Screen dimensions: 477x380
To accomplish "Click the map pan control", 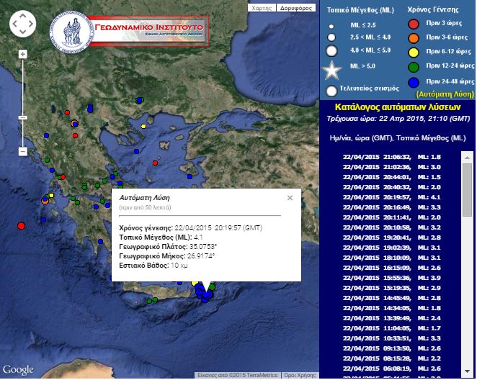I will [23, 24].
